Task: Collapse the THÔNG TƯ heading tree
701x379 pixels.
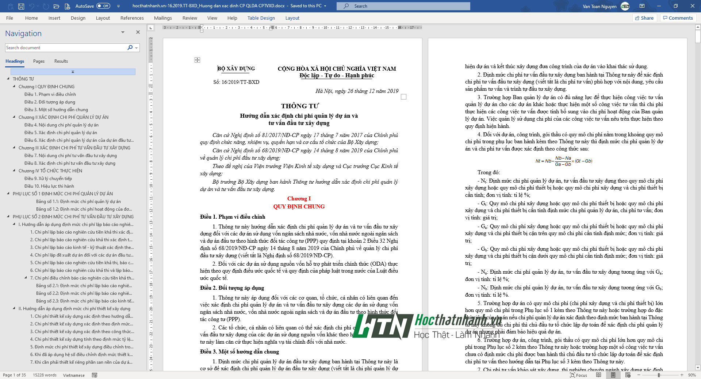Action: (x=8, y=79)
